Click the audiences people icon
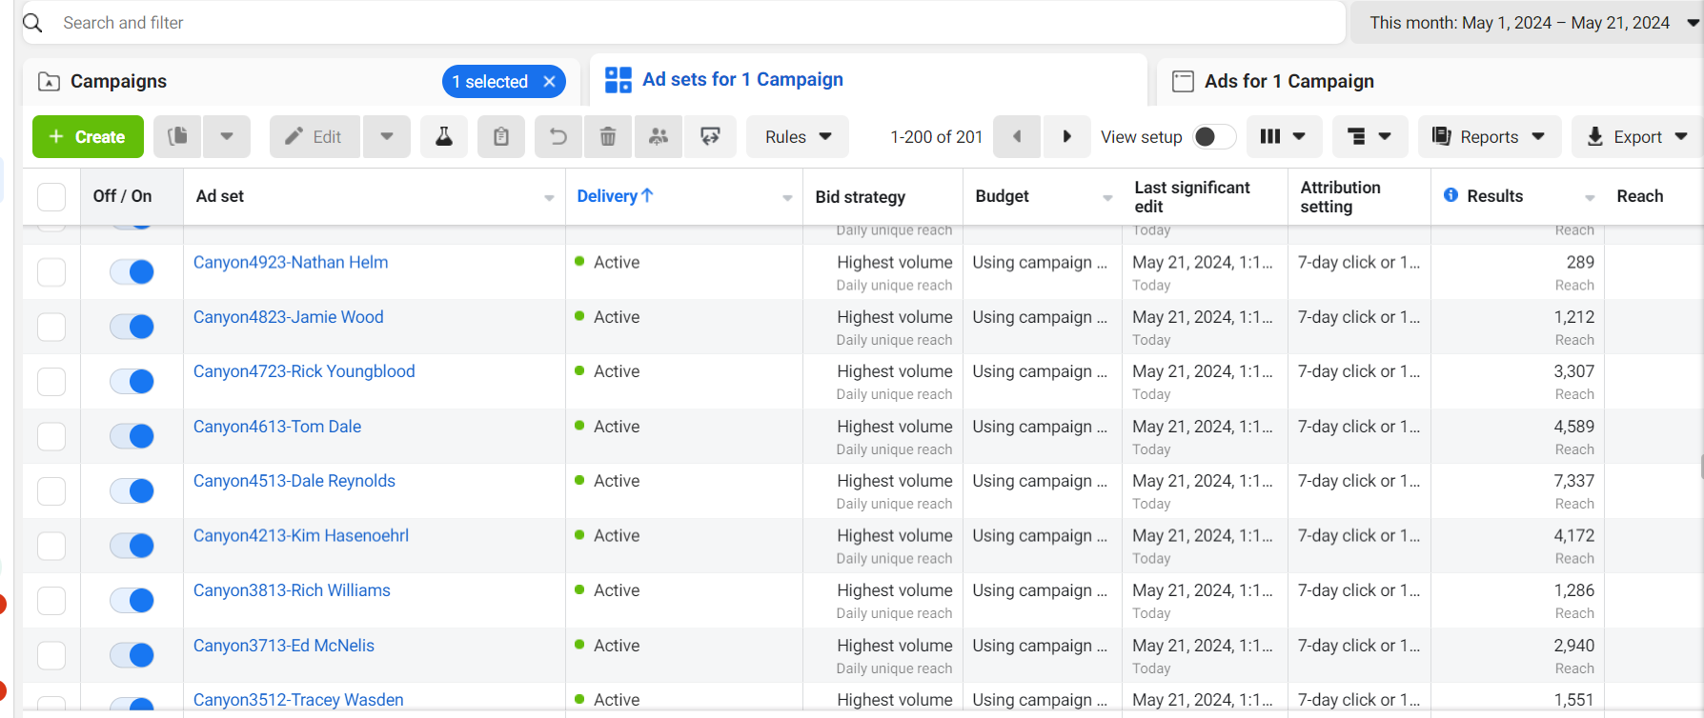Viewport: 1704px width, 718px height. [x=659, y=137]
